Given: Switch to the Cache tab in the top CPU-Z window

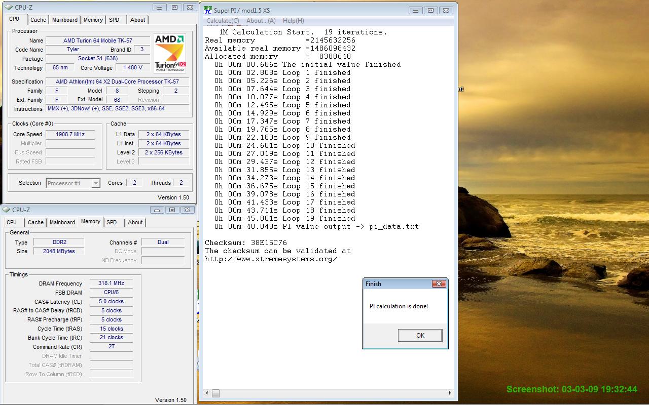Looking at the screenshot, I should tap(38, 20).
